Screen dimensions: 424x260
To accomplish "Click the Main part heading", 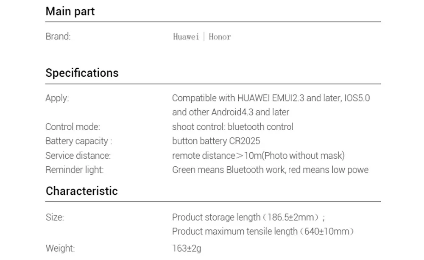I will 70,11.
